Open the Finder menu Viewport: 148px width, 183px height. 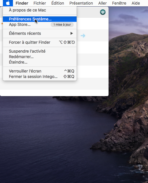[22, 3]
